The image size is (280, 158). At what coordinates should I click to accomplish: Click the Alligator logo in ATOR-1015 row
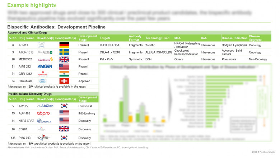pyautogui.click(x=45, y=52)
